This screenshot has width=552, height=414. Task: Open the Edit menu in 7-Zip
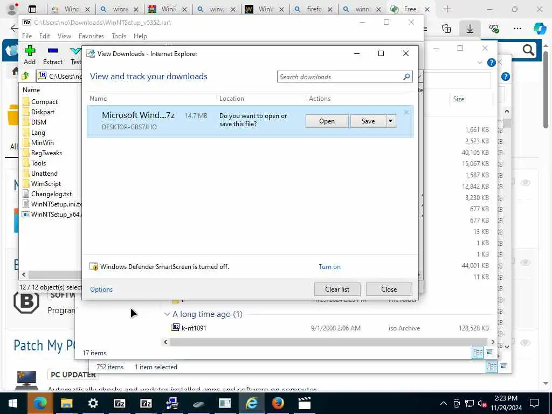click(x=44, y=36)
